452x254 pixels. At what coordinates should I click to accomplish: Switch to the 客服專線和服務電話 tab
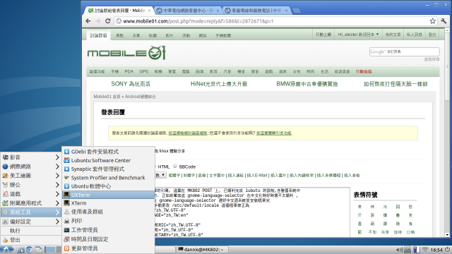[256, 11]
